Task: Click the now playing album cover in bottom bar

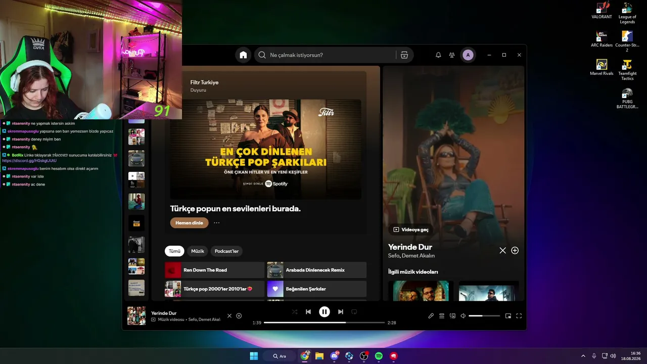Action: (x=136, y=316)
